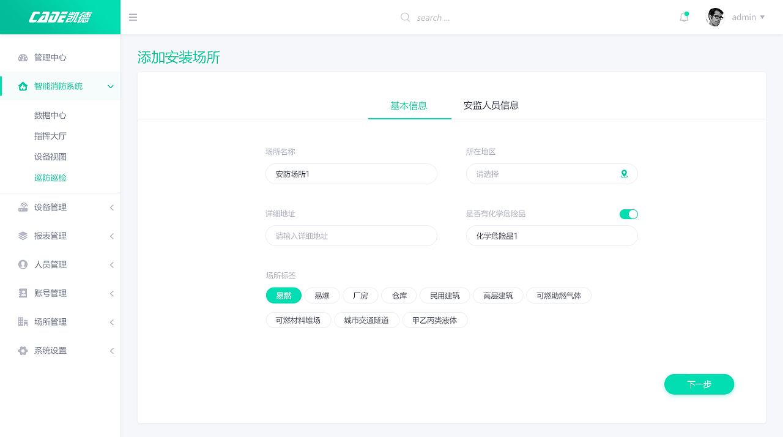This screenshot has height=437, width=783.
Task: Click the 智能消防系统 house icon
Action: click(x=23, y=86)
